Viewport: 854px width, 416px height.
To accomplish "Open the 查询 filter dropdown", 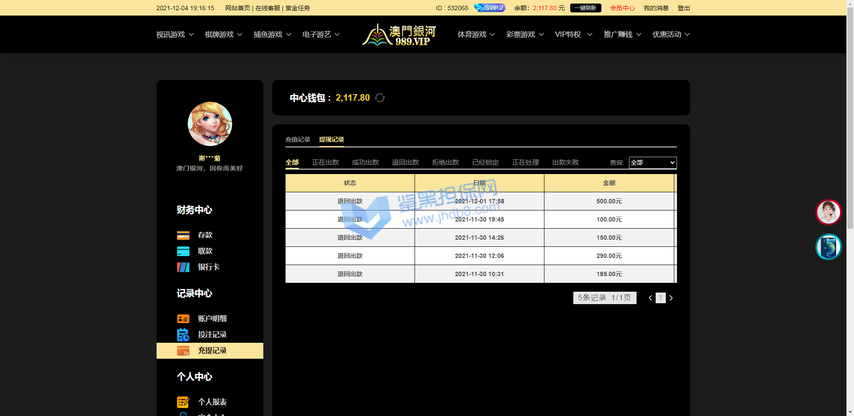I will pyautogui.click(x=653, y=162).
